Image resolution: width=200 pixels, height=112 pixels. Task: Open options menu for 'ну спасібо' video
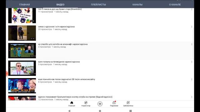tap(192, 44)
